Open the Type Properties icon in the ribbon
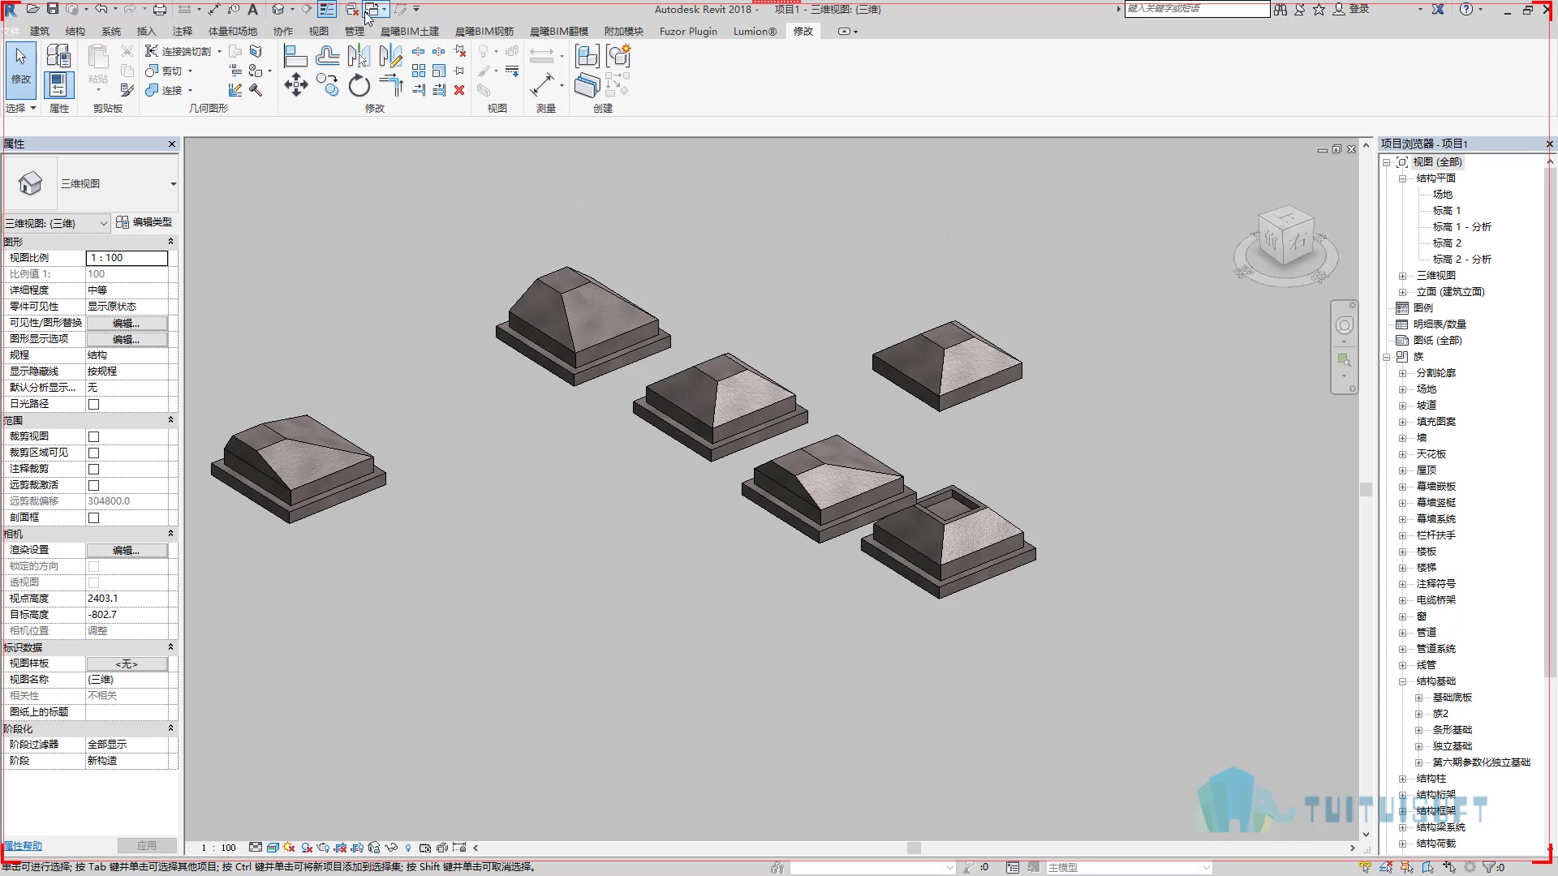Viewport: 1558px width, 876px height. tap(58, 56)
